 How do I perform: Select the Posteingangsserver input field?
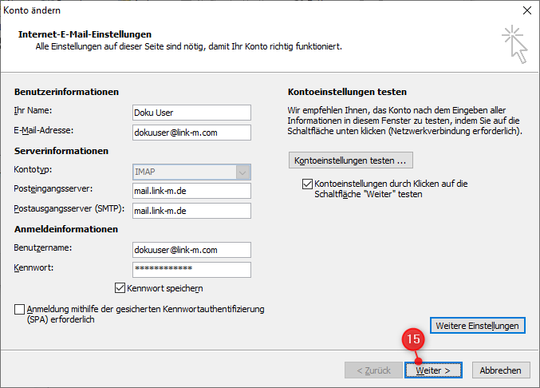click(x=191, y=191)
